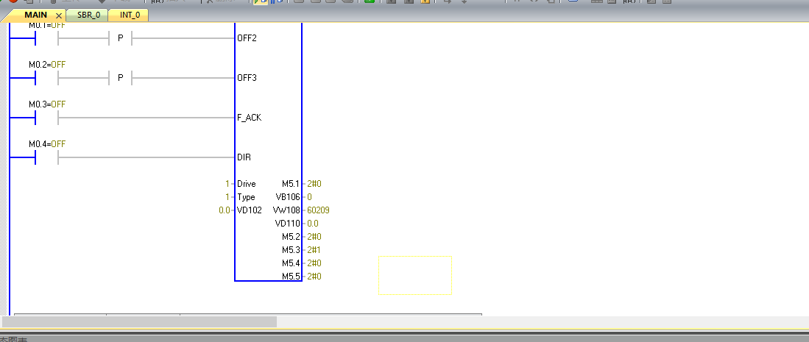The width and height of the screenshot is (809, 342).
Task: Select the M0.2 normally open contact
Action: [x=46, y=77]
